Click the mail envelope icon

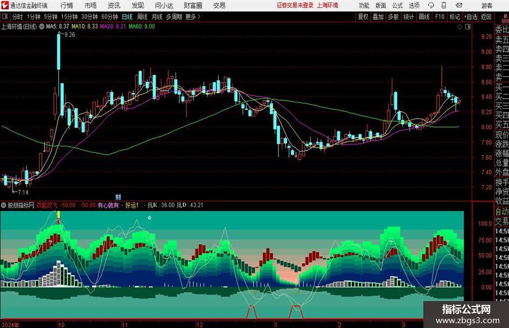459,5
